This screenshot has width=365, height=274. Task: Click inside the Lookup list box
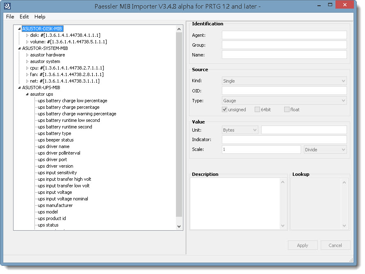316,204
